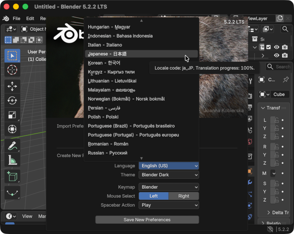Open the Object properties tab (orange square)
This screenshot has height=234, width=294.
250,171
